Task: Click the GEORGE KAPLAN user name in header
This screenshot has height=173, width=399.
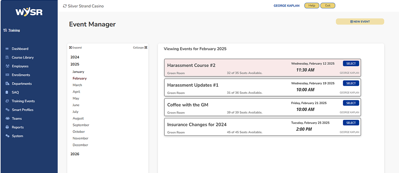Action: click(287, 6)
